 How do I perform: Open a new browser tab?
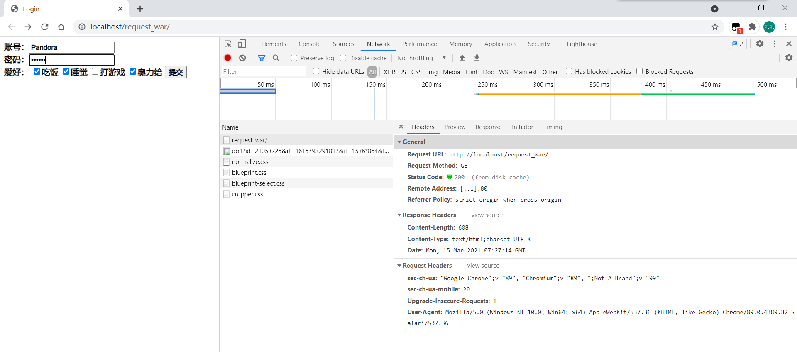(140, 9)
